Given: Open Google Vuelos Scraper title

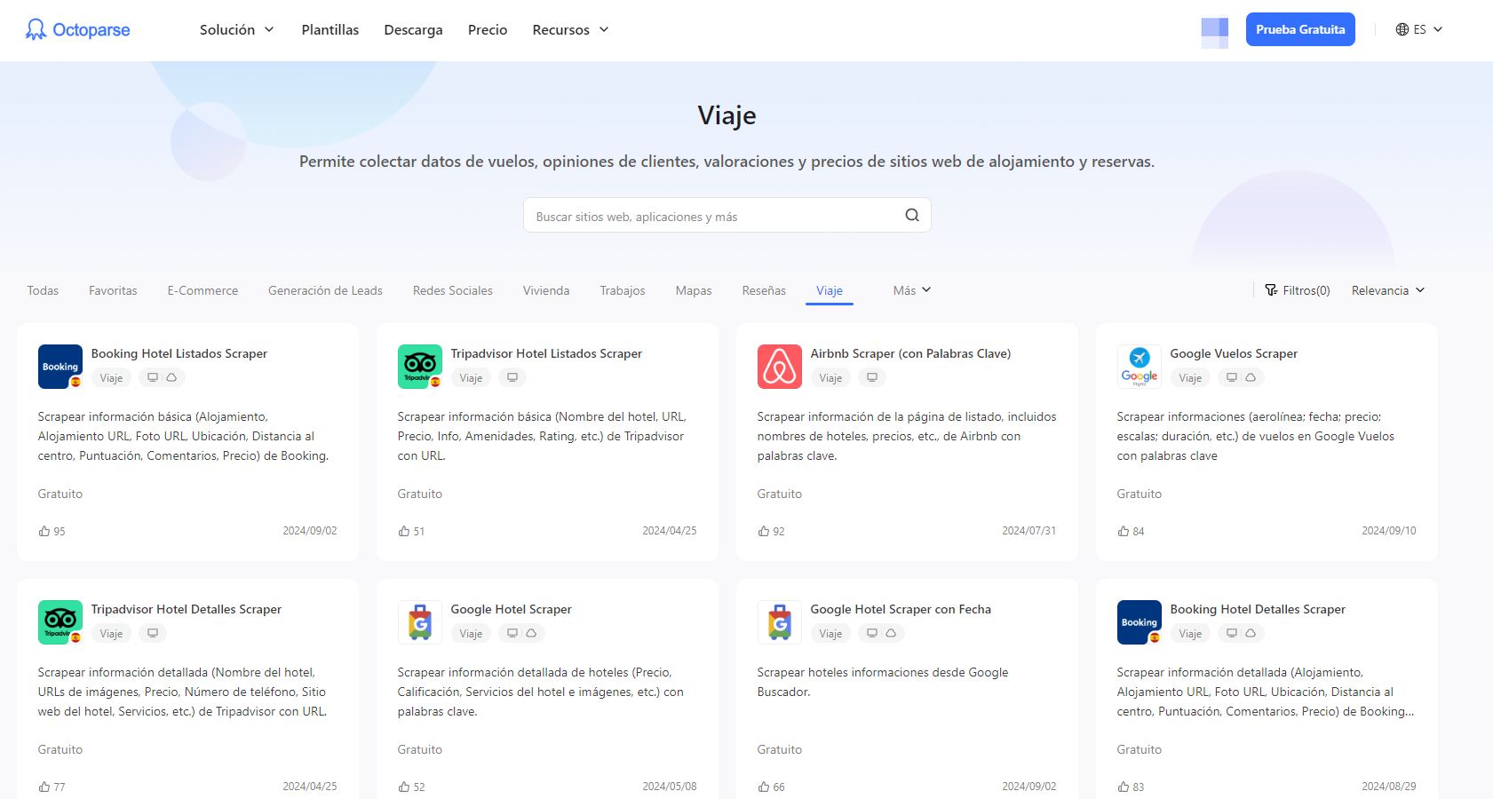Looking at the screenshot, I should [1234, 353].
